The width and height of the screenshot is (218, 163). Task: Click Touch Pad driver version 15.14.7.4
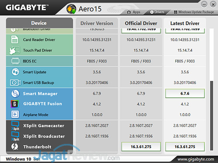coord(97,50)
